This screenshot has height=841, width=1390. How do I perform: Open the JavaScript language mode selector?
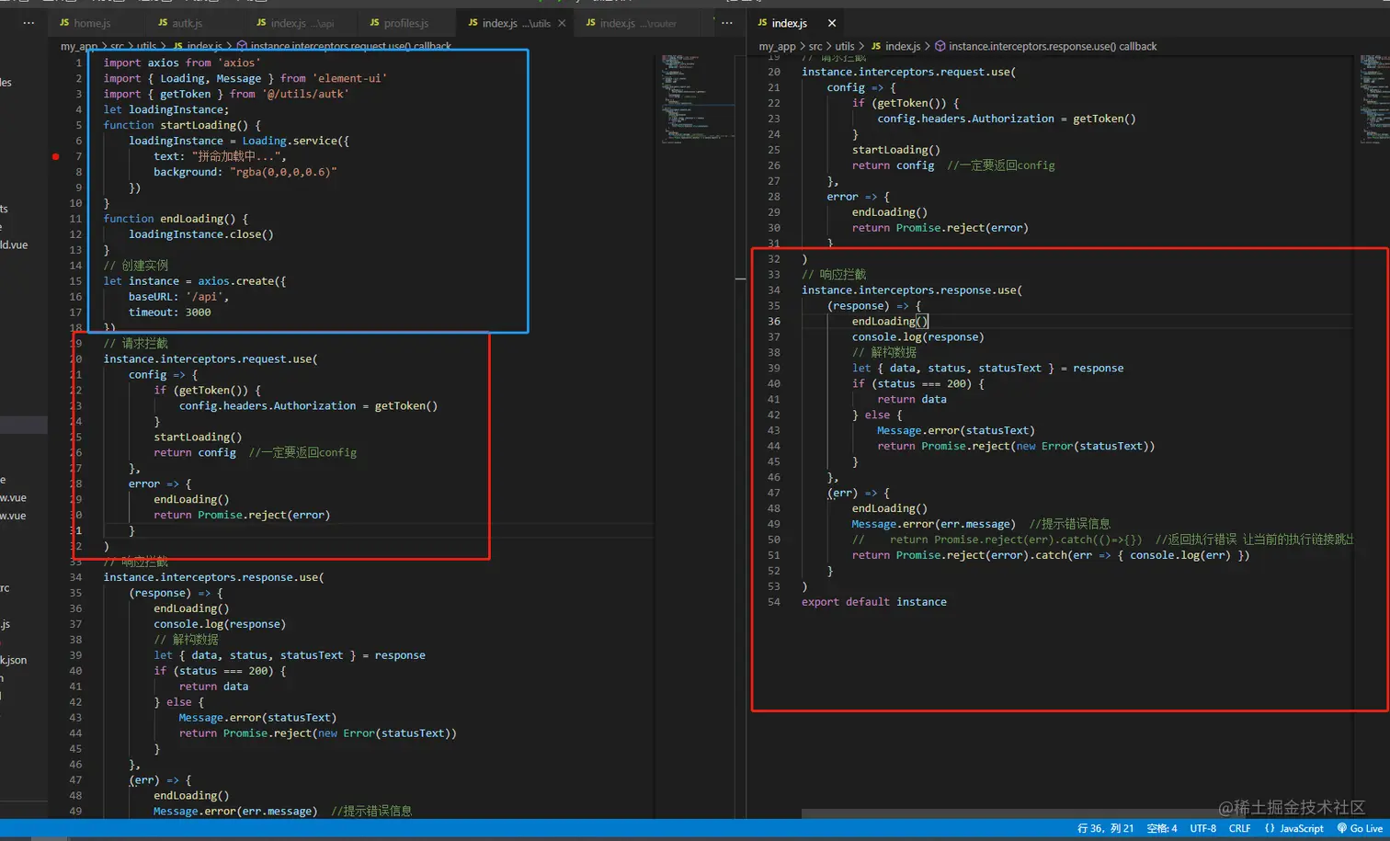(1301, 828)
